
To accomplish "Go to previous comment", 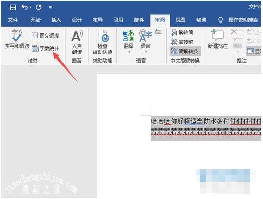I will point(254,32).
